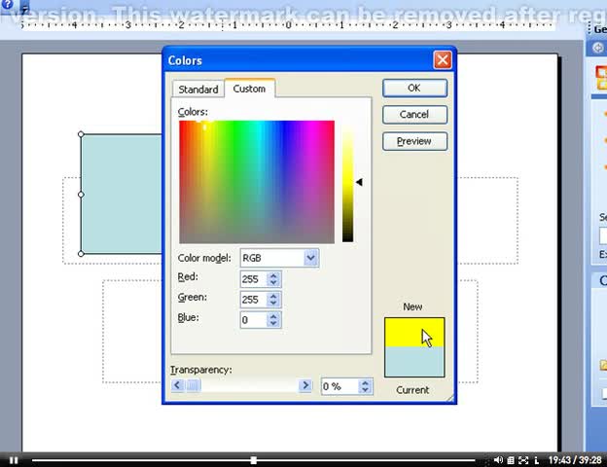Image resolution: width=607 pixels, height=467 pixels.
Task: Click the transparency slider thumb
Action: coord(194,385)
